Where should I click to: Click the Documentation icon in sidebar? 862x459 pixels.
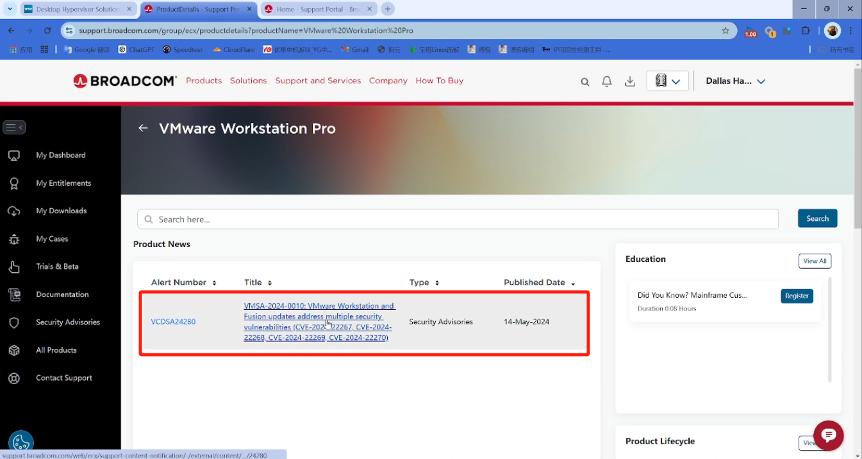(x=13, y=294)
